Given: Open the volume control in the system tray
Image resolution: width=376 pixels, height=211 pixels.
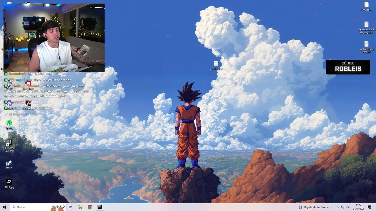Looking at the screenshot, I should tap(343, 207).
